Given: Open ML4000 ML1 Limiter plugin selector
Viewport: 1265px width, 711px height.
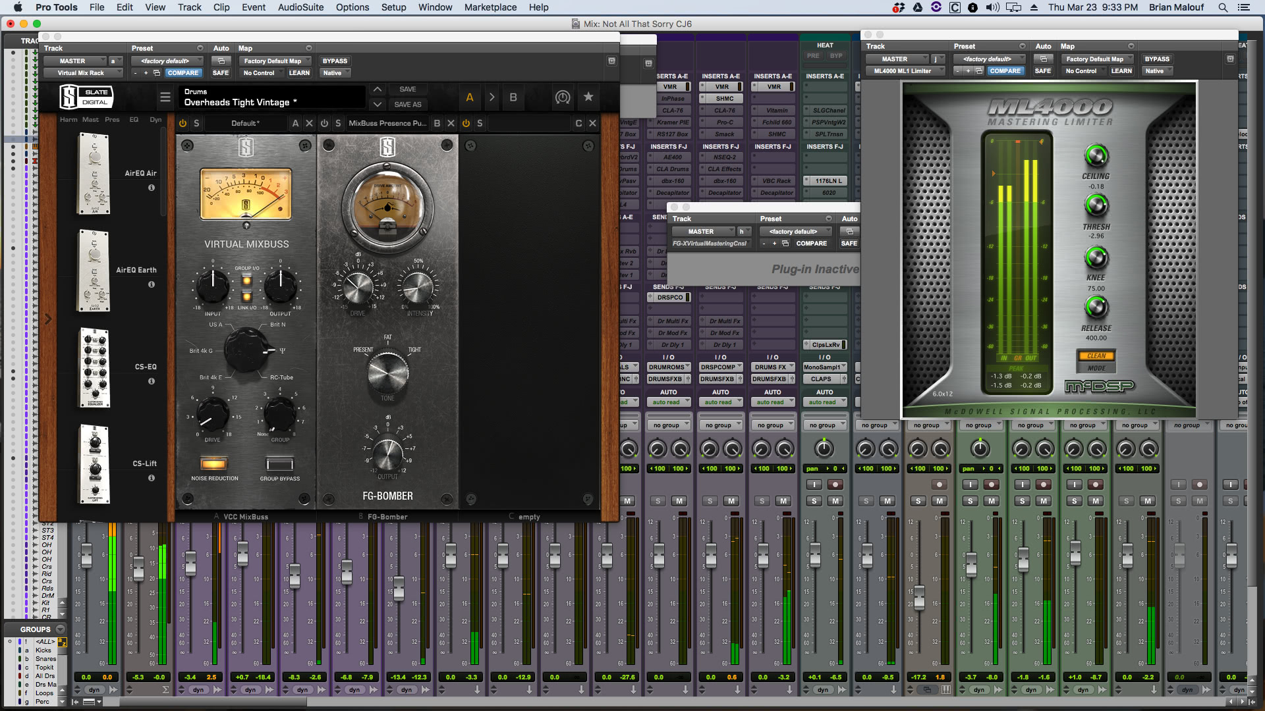Looking at the screenshot, I should (906, 71).
